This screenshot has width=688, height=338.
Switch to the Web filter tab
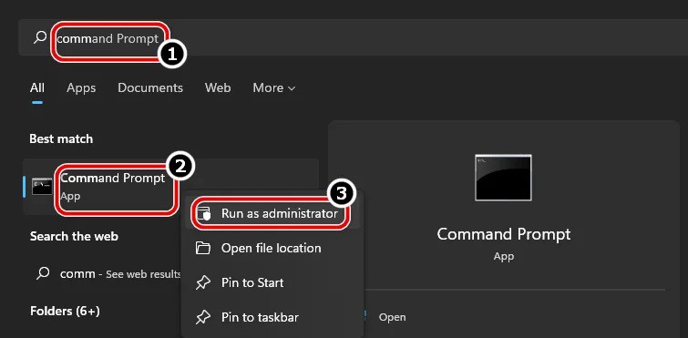pyautogui.click(x=218, y=87)
